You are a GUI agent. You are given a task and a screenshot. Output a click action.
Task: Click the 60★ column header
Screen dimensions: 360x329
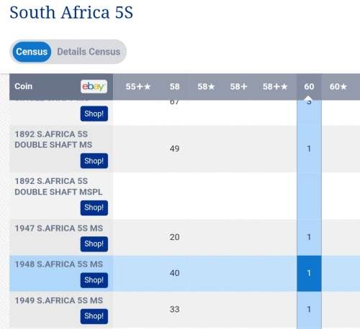338,86
